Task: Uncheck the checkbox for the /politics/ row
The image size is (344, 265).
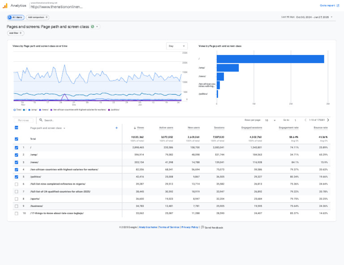Action: pyautogui.click(x=17, y=177)
